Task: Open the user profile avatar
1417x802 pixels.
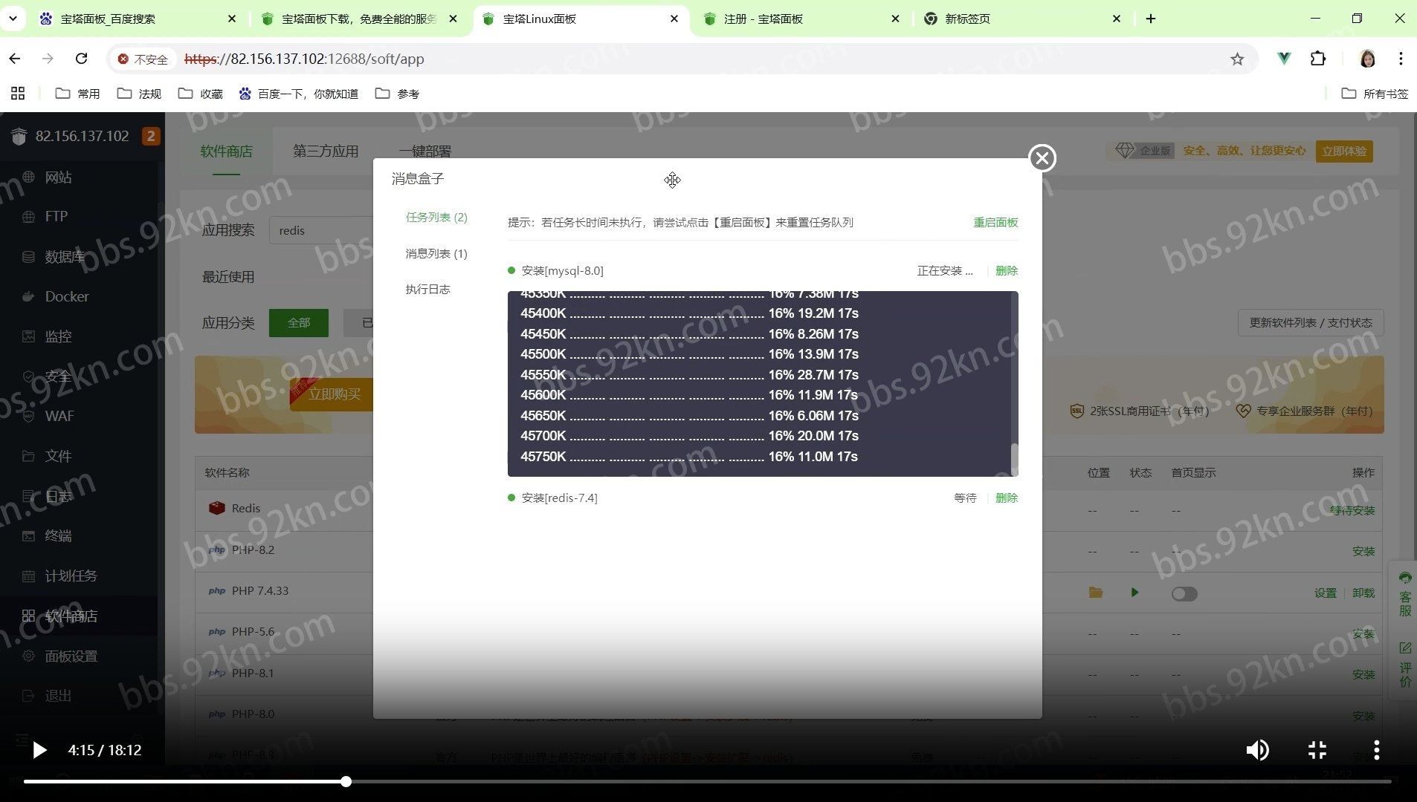Action: pos(1367,59)
